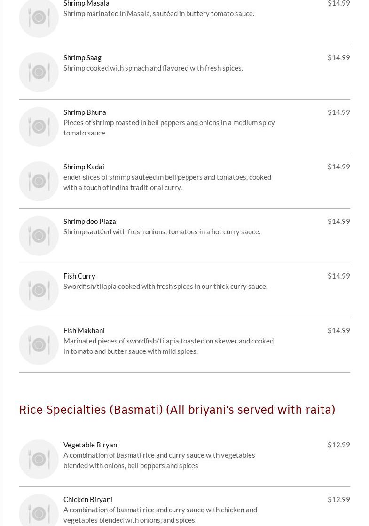The width and height of the screenshot is (369, 526).
Task: Click the $12.99 price for Vegetable Biryani
Action: click(338, 445)
